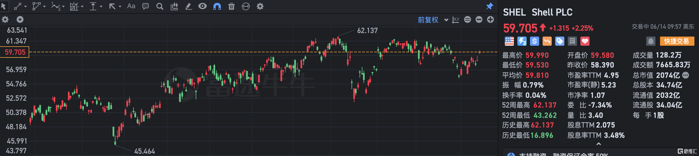699x156 pixels.
Task: Click the 成交量 128.2万 volume value
Action: coord(669,55)
